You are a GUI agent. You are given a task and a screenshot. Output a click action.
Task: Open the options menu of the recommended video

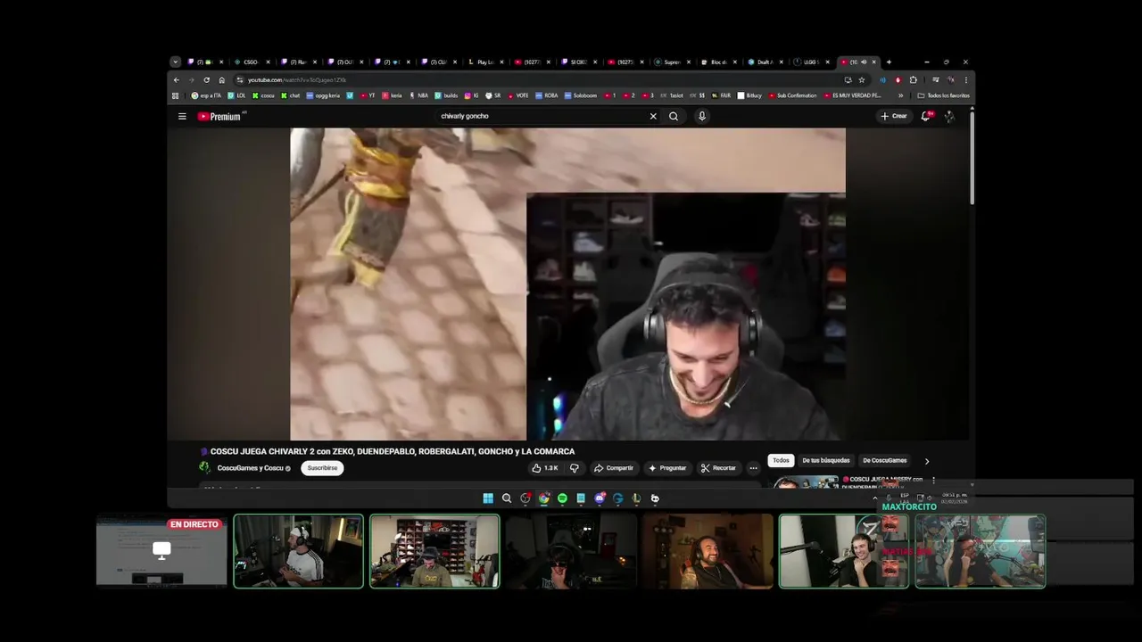click(x=933, y=480)
